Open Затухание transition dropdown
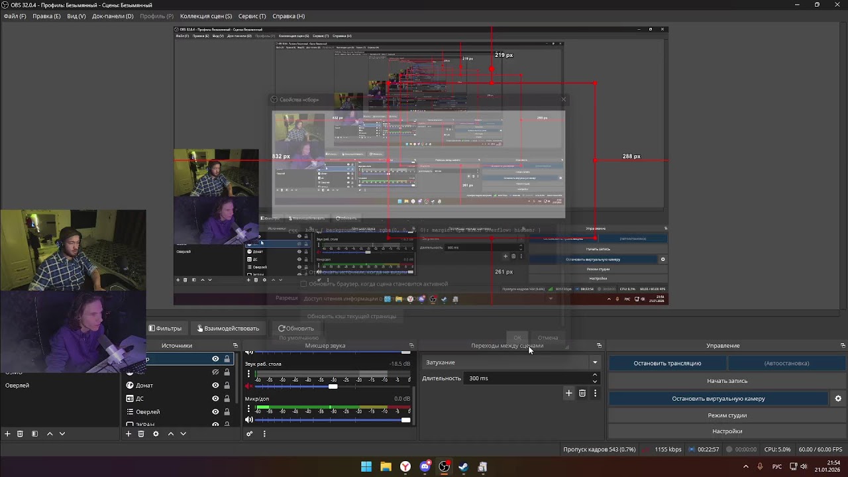The width and height of the screenshot is (848, 477). point(511,362)
